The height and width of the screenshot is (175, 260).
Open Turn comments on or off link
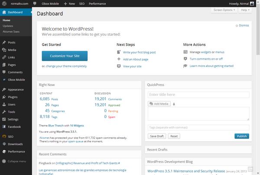[206, 59]
